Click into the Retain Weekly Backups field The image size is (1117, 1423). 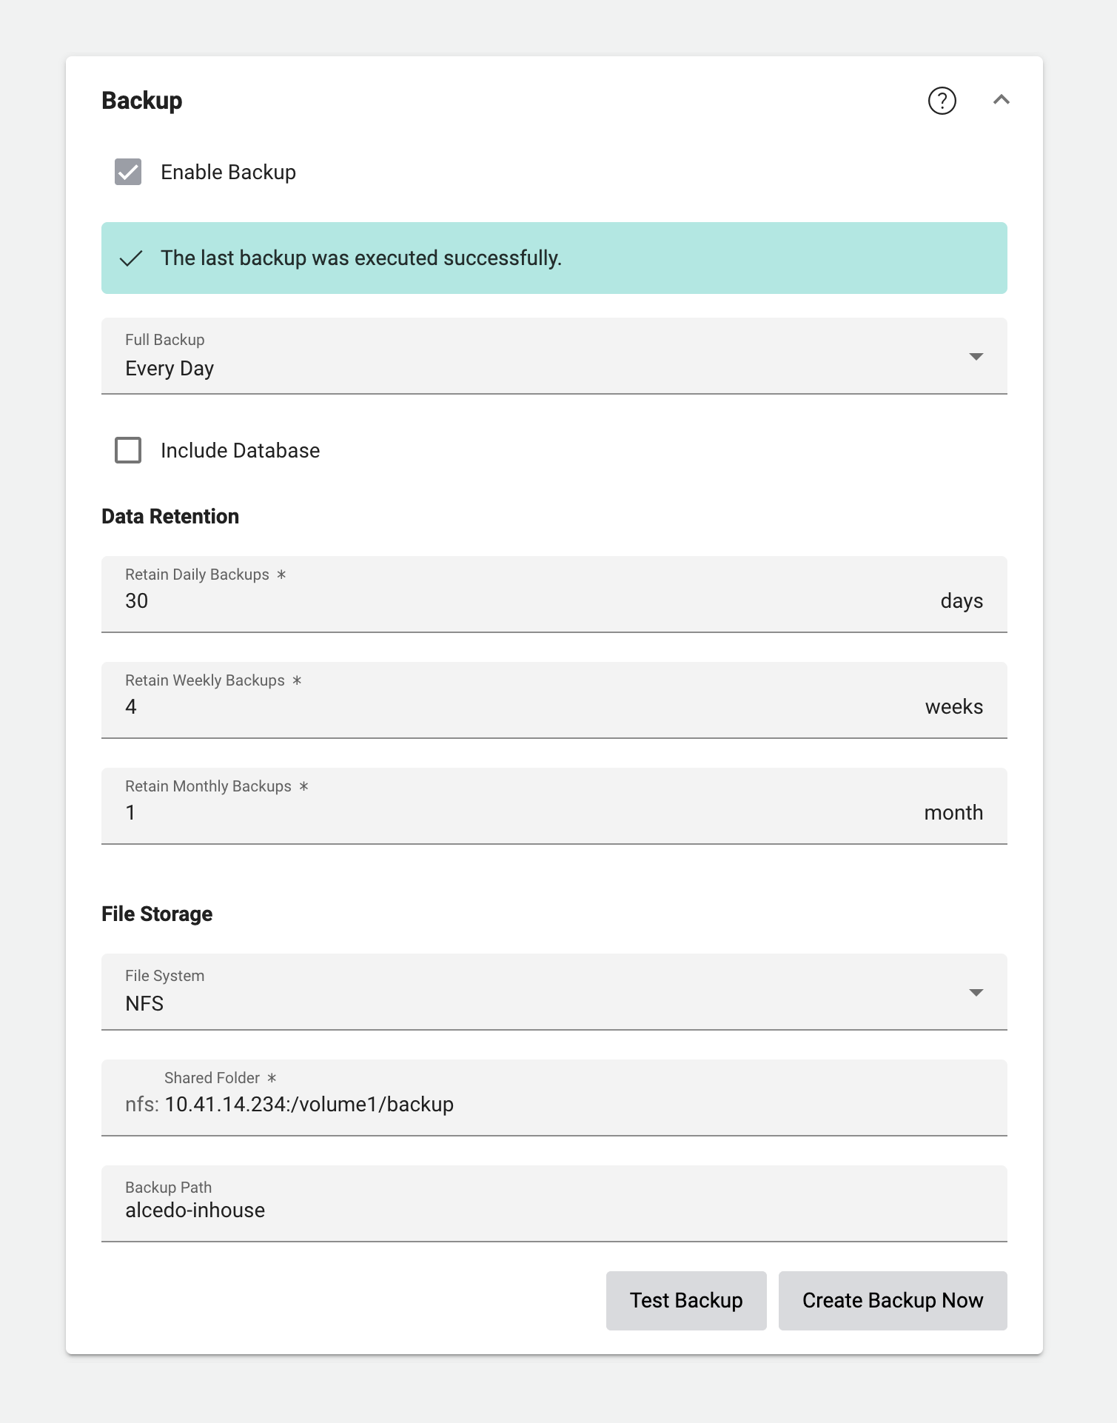(x=518, y=706)
